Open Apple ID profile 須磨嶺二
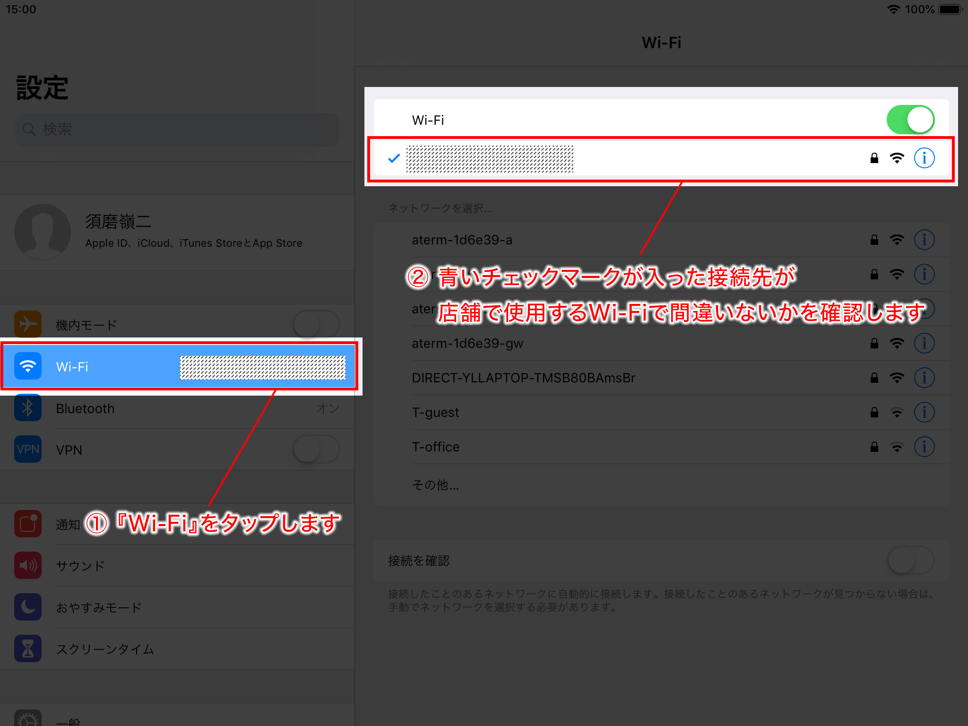Image resolution: width=968 pixels, height=726 pixels. coord(177,232)
